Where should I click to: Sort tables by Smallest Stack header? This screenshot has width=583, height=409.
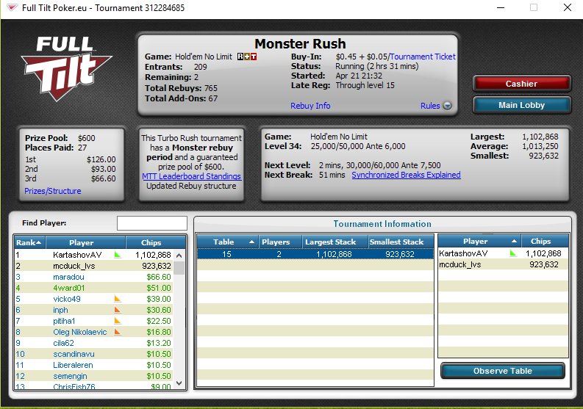pyautogui.click(x=401, y=242)
